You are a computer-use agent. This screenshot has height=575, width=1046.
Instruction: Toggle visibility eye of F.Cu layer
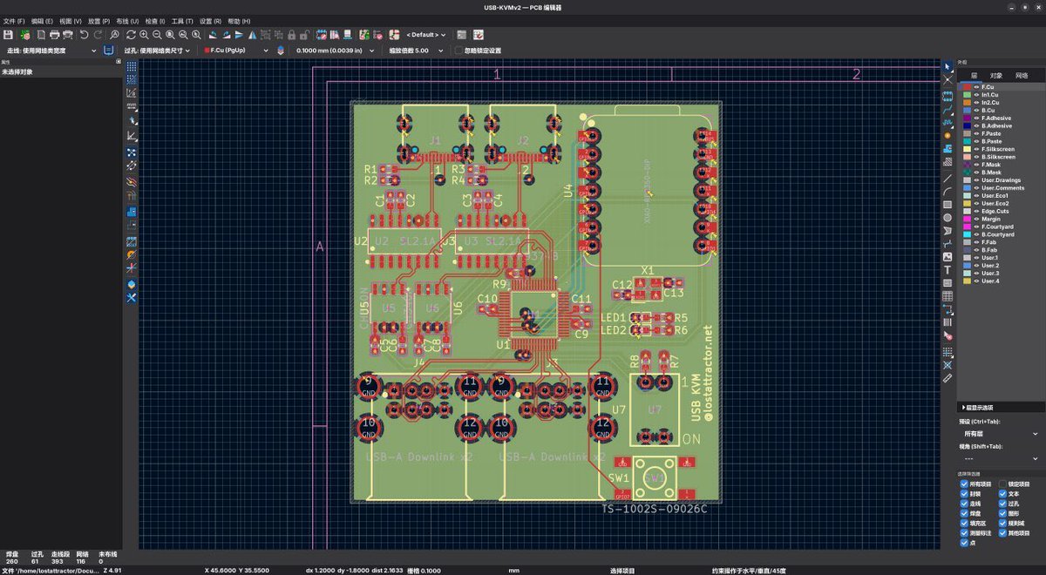[975, 87]
